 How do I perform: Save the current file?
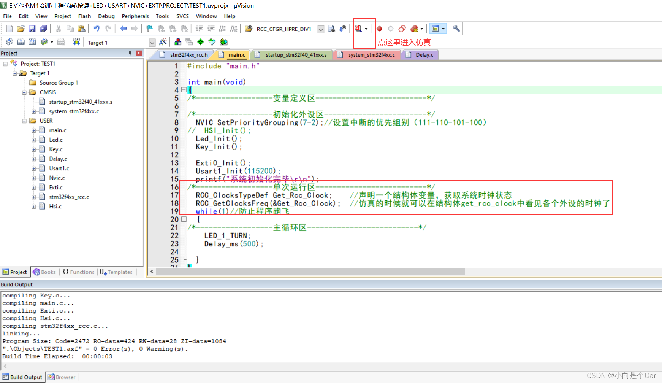click(x=32, y=29)
